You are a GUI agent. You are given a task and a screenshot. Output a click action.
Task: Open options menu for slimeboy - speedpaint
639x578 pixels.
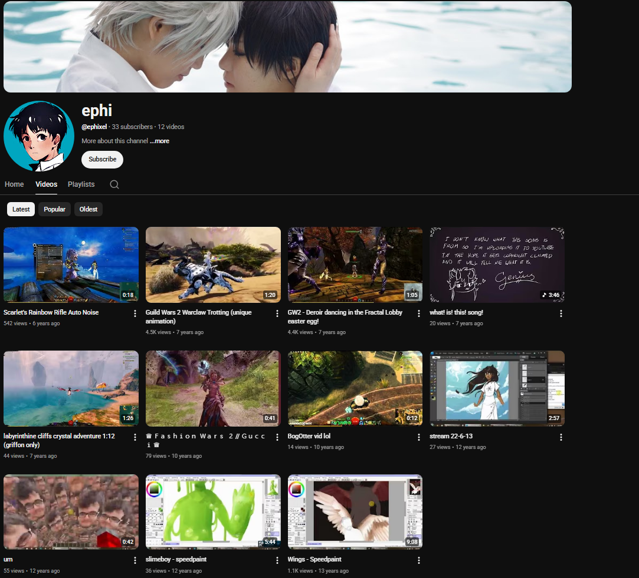277,560
